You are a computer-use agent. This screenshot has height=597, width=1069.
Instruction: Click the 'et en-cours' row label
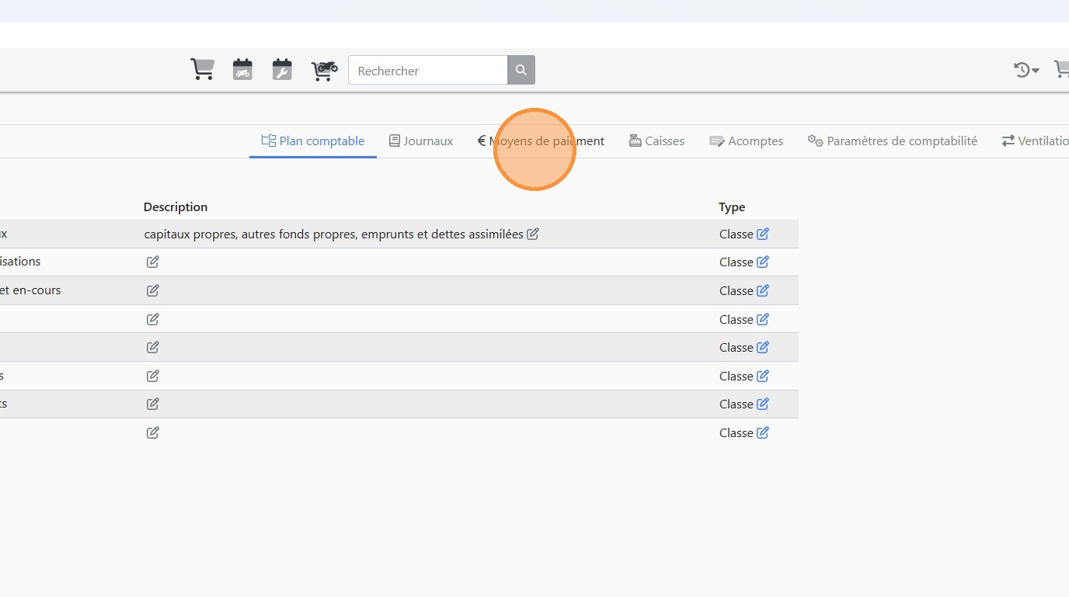click(x=30, y=290)
